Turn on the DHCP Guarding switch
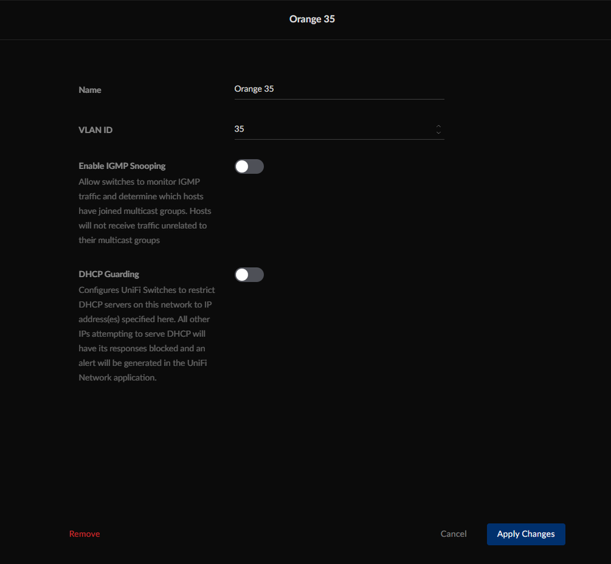 (249, 275)
